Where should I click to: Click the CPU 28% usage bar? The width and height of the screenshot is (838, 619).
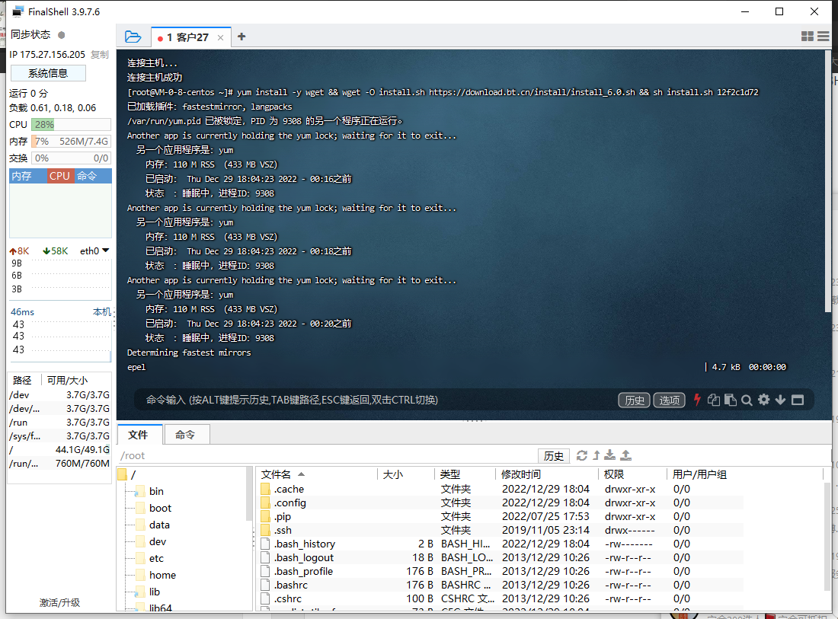click(71, 124)
